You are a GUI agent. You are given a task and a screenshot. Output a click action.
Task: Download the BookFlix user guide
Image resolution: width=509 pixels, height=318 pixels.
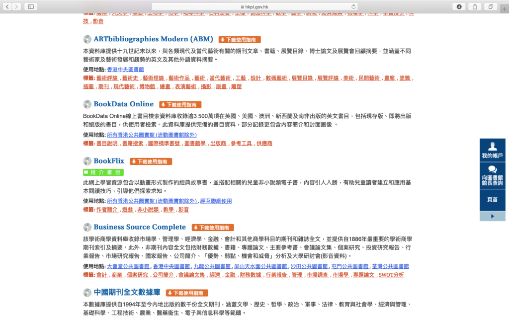pos(151,161)
